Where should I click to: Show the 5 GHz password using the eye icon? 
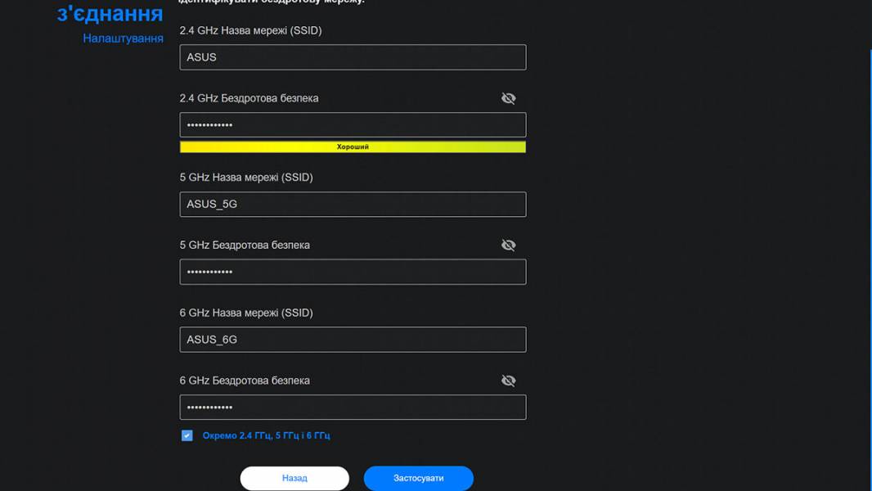coord(508,245)
